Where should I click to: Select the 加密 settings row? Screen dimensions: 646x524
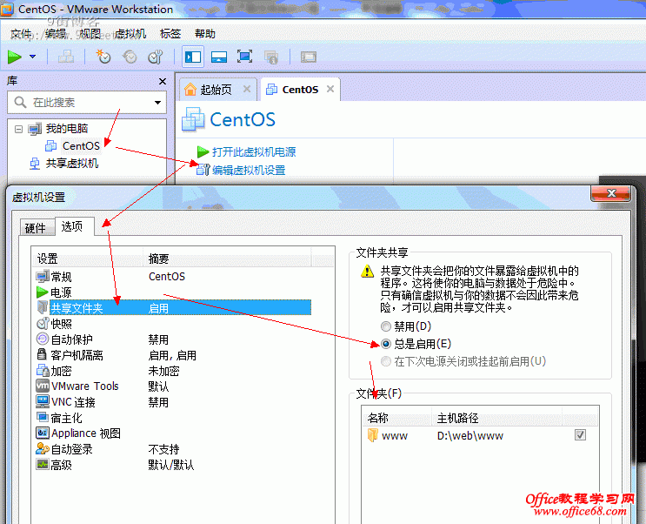[x=173, y=371]
